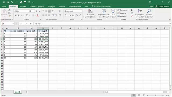
Task: Switch to the Вставка tab
Action: (x=23, y=6)
